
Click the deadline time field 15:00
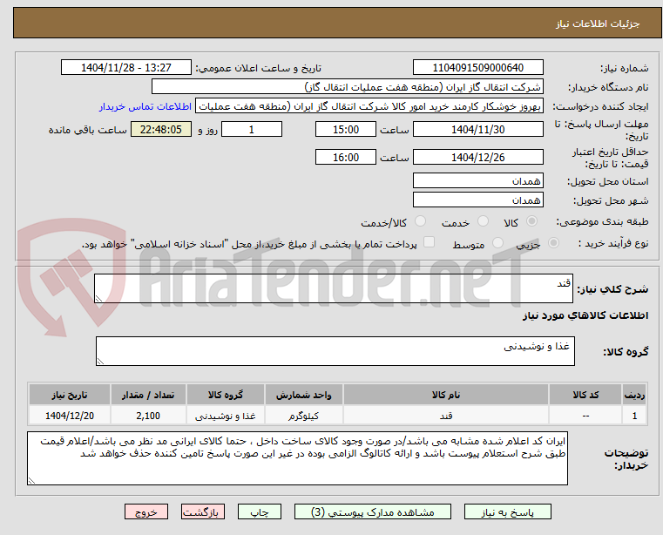pyautogui.click(x=346, y=129)
